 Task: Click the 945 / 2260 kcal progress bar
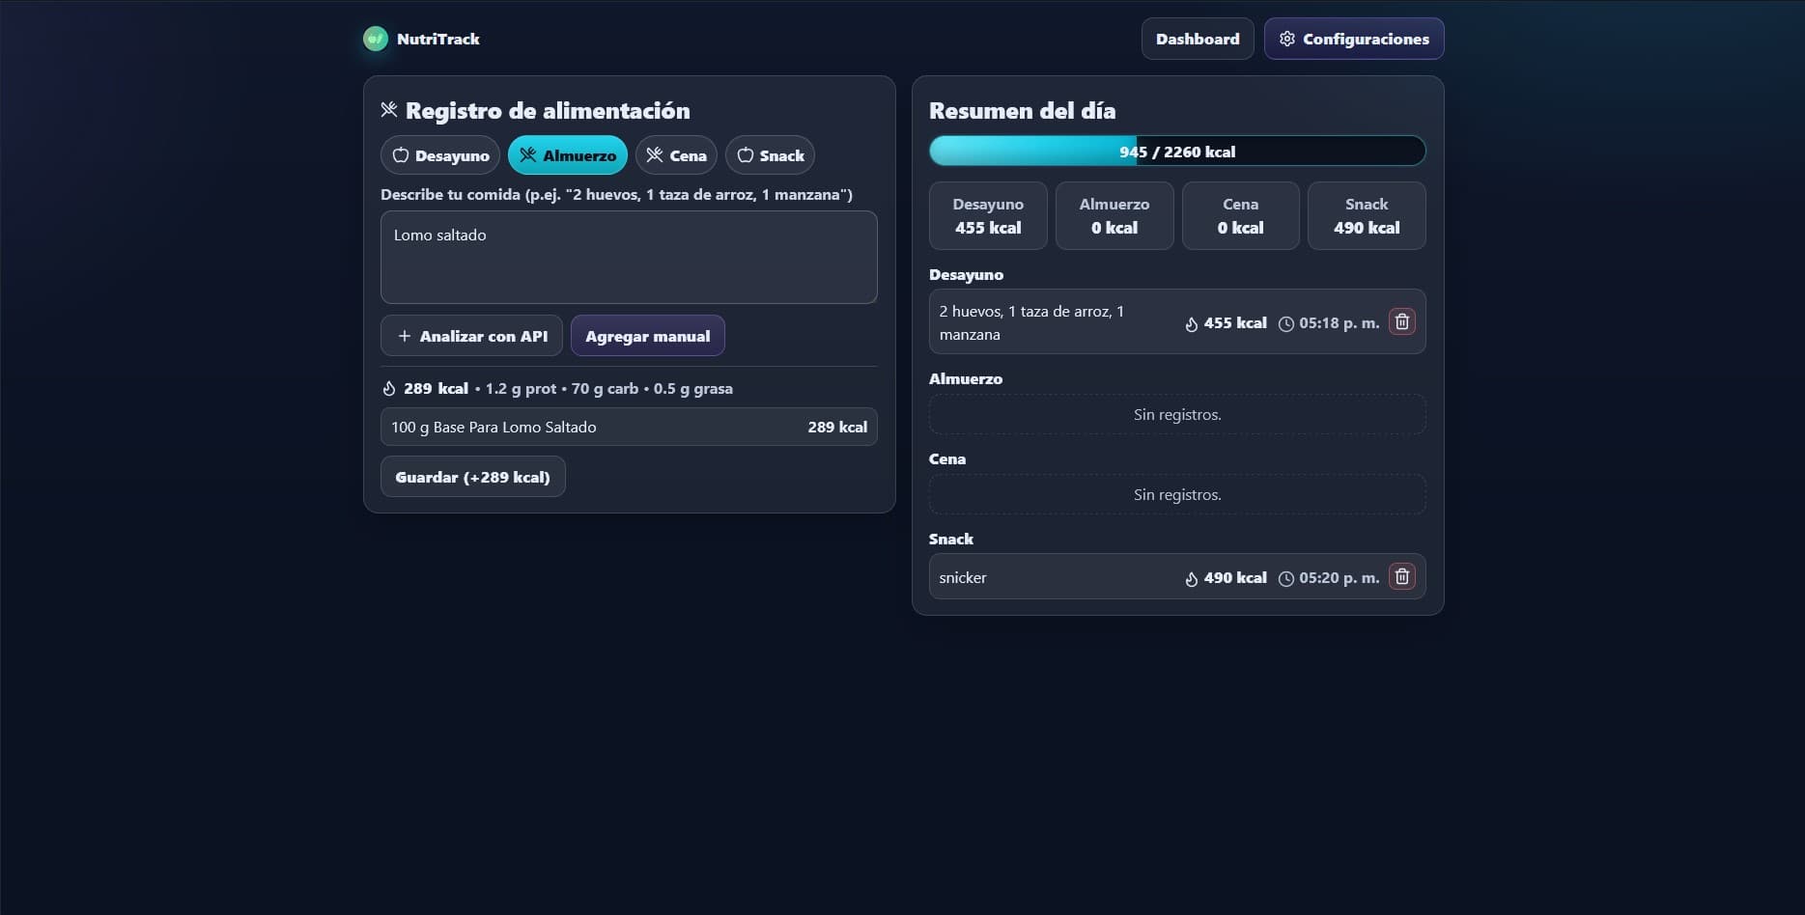[x=1176, y=151]
